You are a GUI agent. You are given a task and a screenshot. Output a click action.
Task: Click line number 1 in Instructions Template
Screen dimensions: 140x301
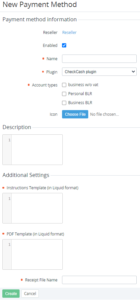pyautogui.click(x=9, y=199)
